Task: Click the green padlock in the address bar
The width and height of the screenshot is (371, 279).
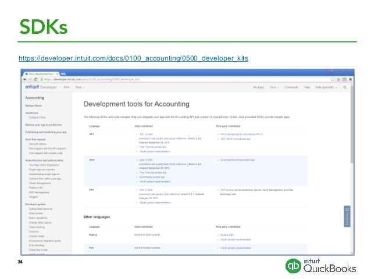Action: pos(42,79)
